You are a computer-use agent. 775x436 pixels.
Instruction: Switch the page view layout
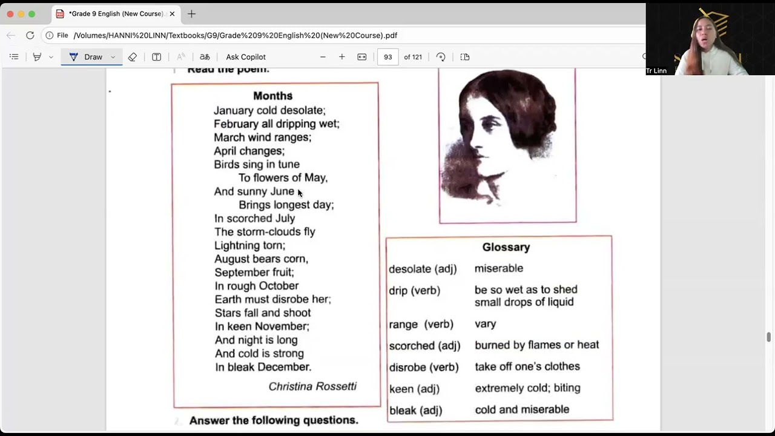465,57
